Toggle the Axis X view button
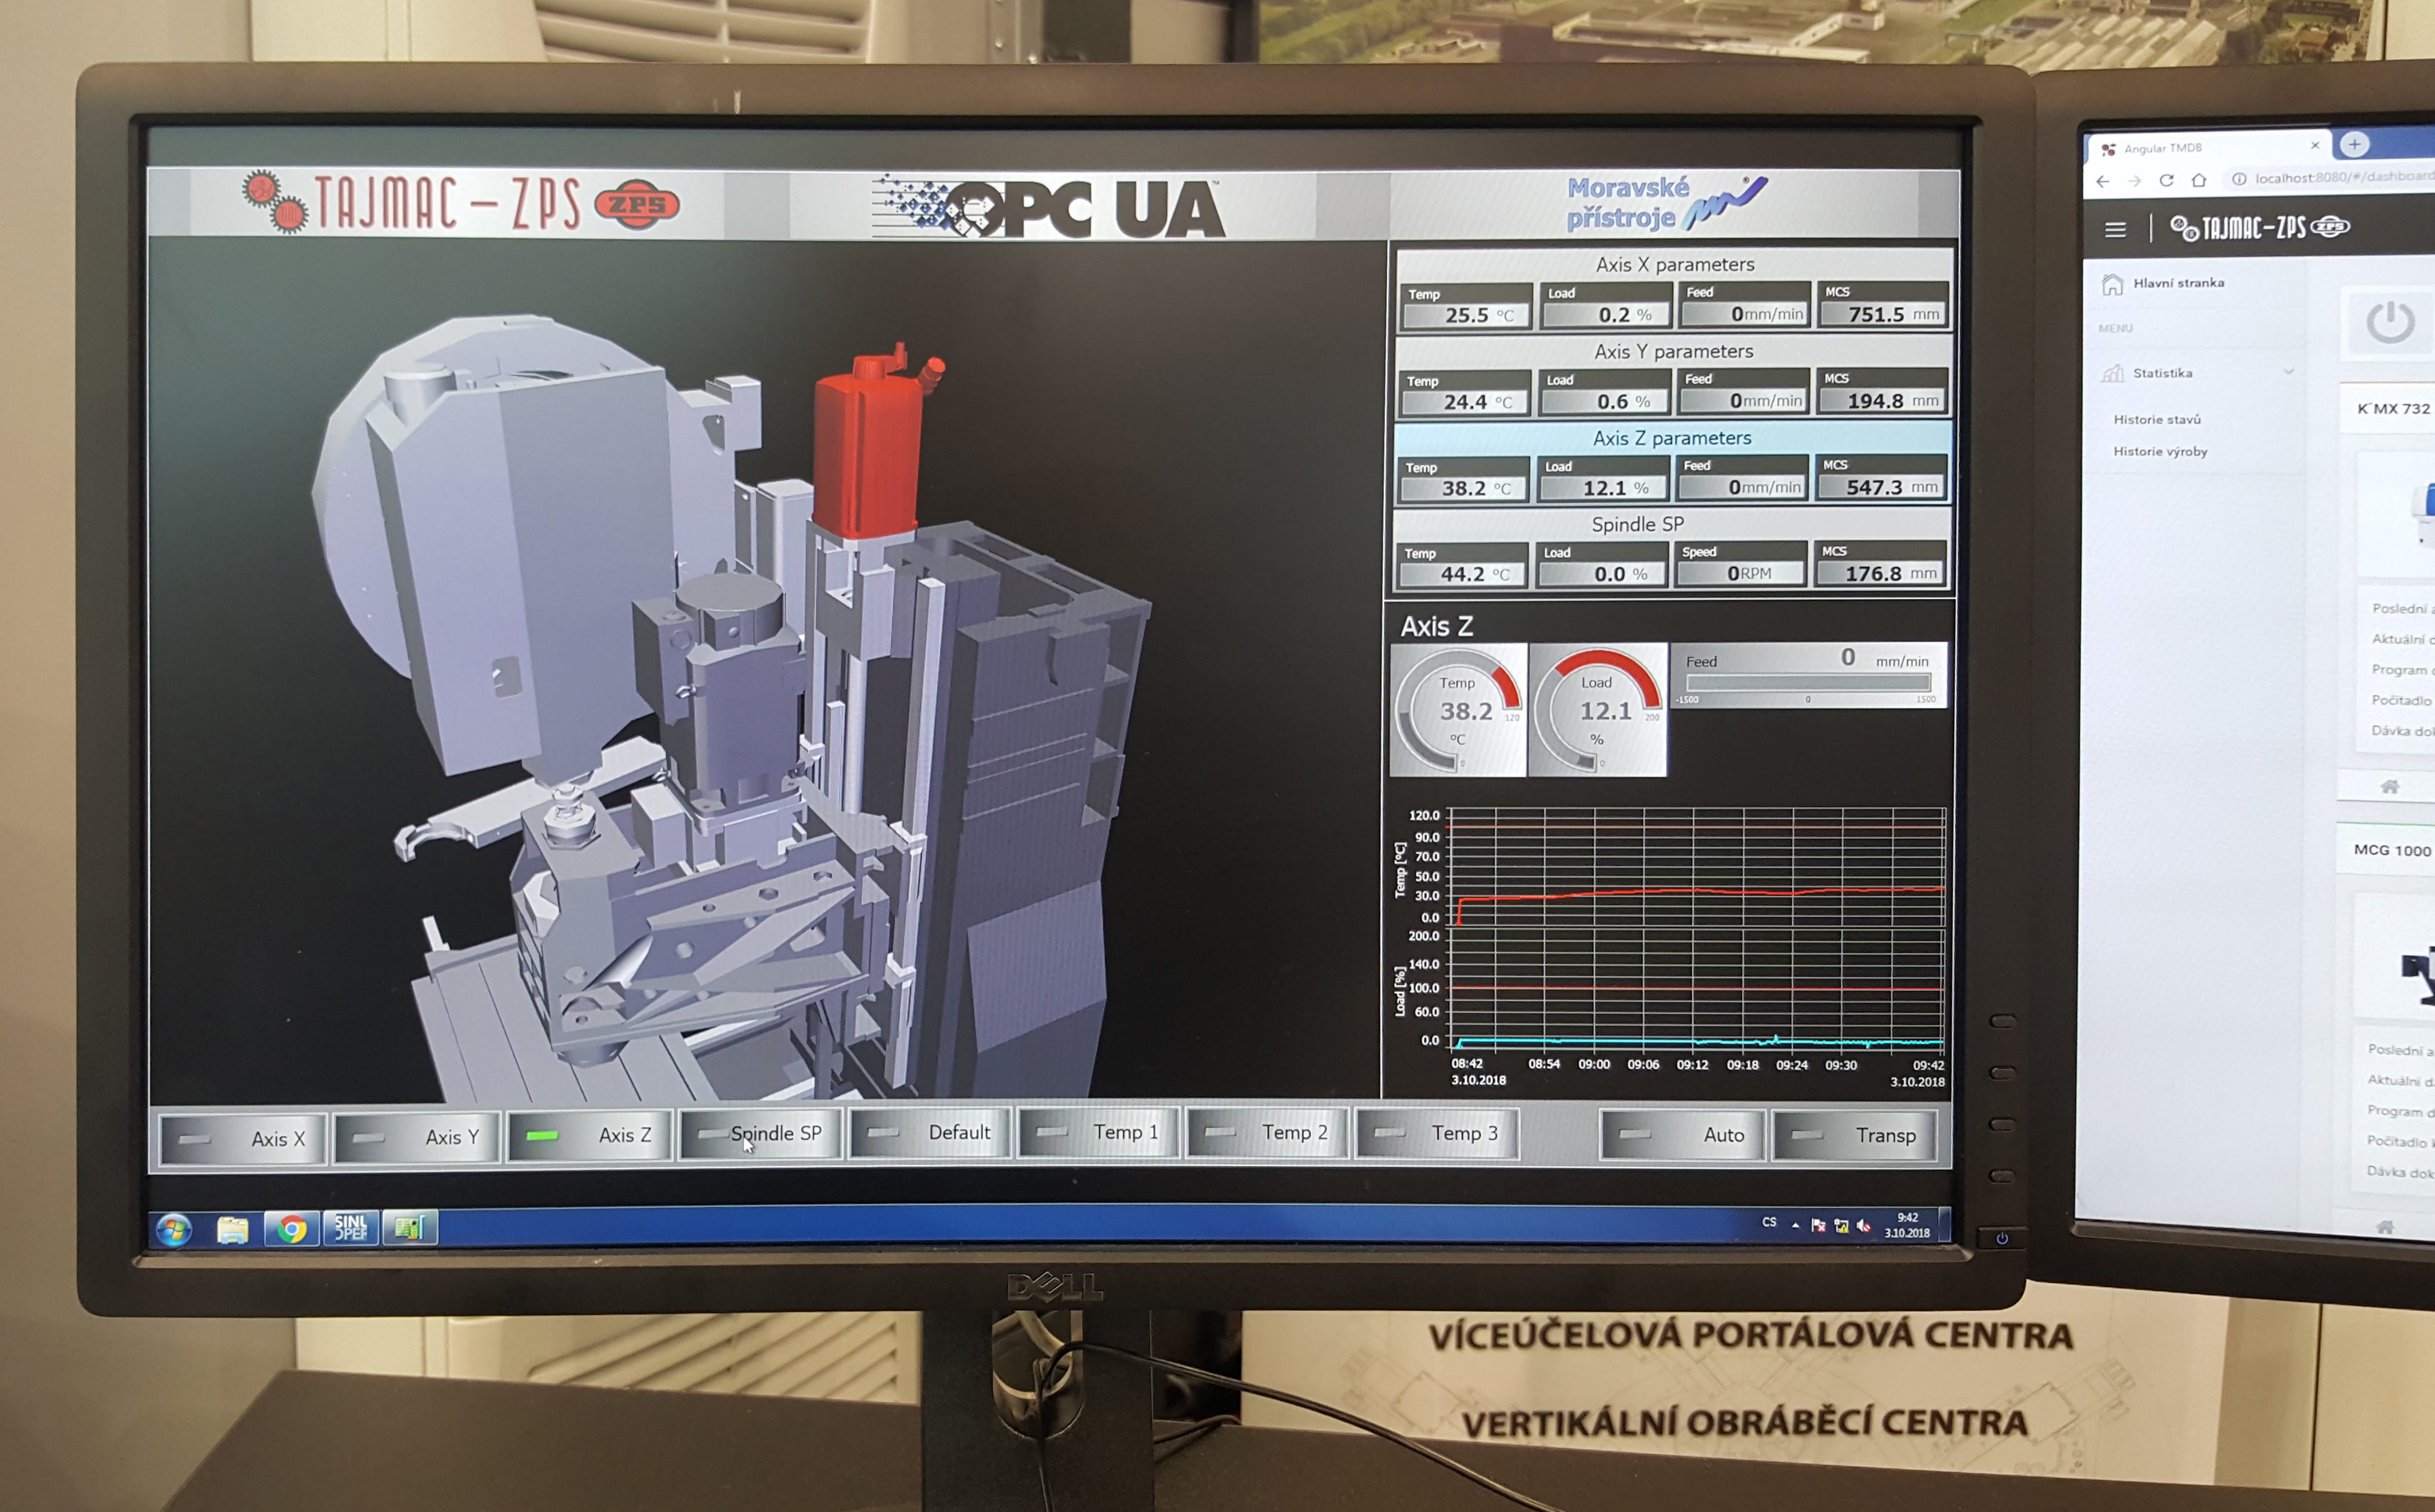The height and width of the screenshot is (1512, 2435). [243, 1138]
